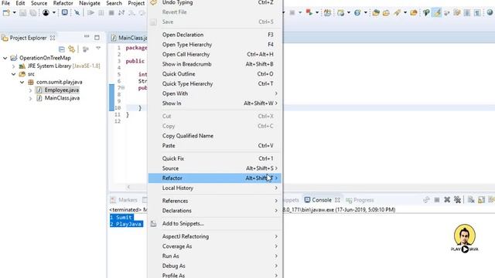This screenshot has height=278, width=495.
Task: Choose Copy Qualified Name from context menu
Action: coord(215,136)
